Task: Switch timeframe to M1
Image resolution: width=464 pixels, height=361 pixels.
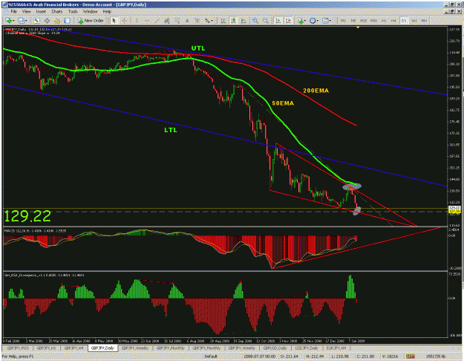Action: click(343, 21)
